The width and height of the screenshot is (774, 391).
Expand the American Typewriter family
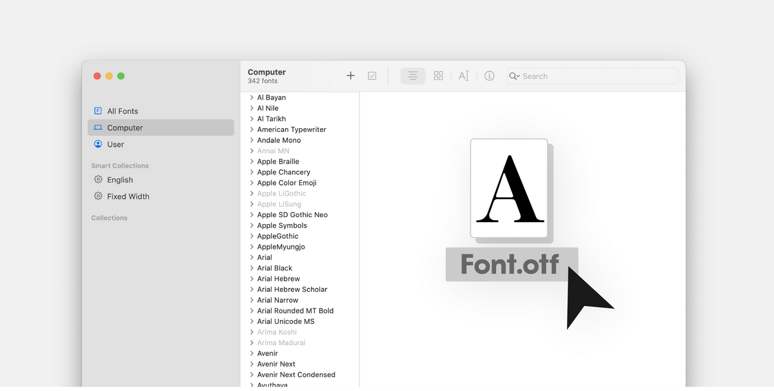252,129
